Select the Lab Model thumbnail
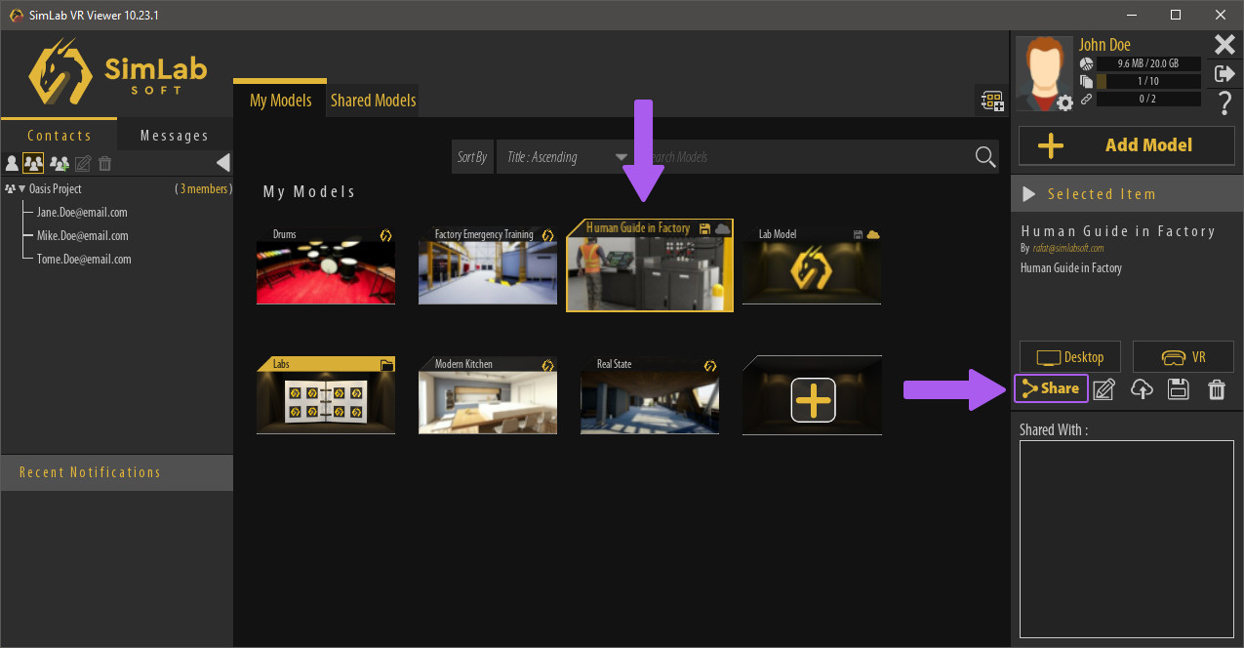 (812, 265)
